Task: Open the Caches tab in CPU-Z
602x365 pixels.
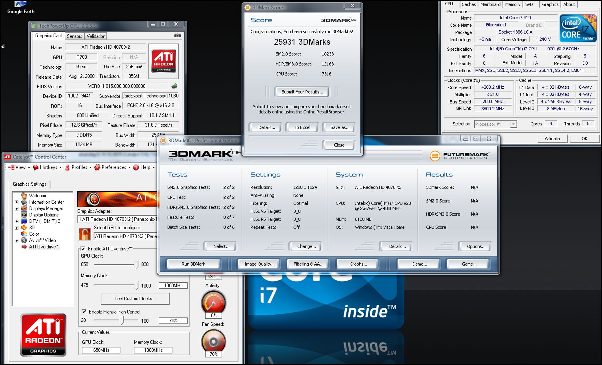Action: tap(468, 4)
